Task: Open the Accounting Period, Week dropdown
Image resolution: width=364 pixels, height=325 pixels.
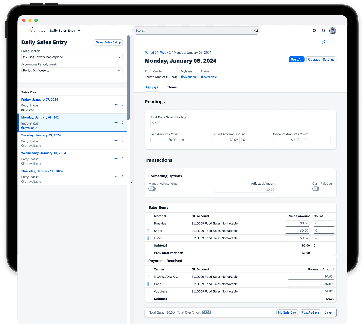Action: click(x=72, y=70)
